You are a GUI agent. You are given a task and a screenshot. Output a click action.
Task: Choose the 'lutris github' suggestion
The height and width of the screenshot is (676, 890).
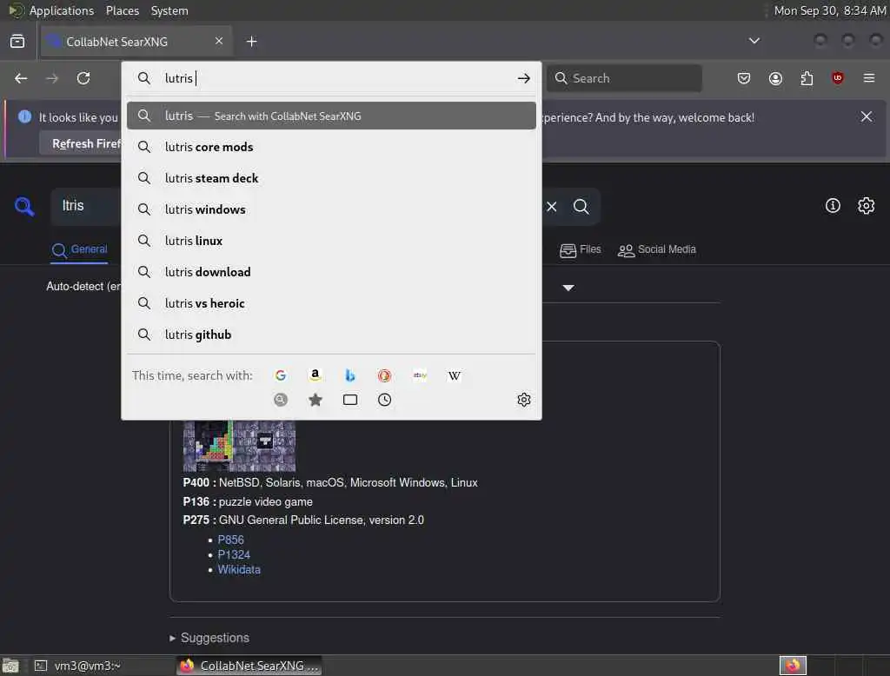coord(331,335)
